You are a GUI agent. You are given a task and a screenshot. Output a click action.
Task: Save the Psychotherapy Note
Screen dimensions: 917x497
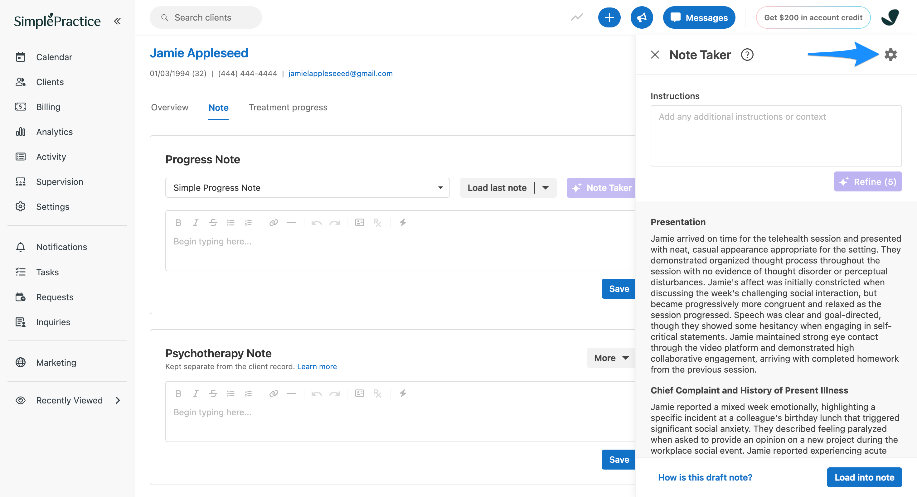click(x=619, y=459)
